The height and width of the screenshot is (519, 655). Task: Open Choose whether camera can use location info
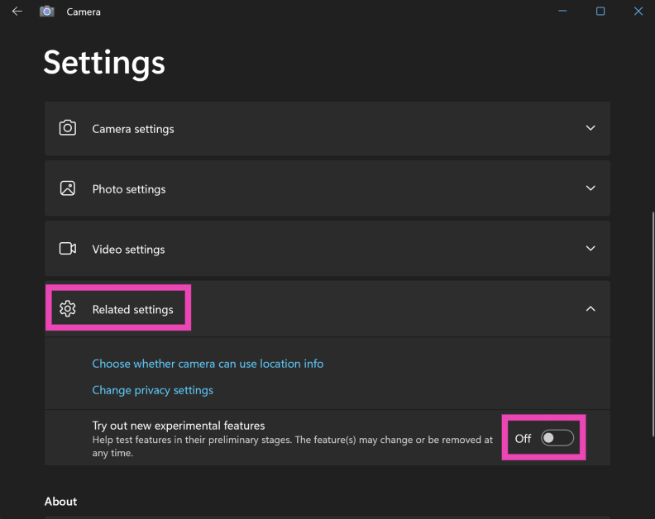(208, 364)
